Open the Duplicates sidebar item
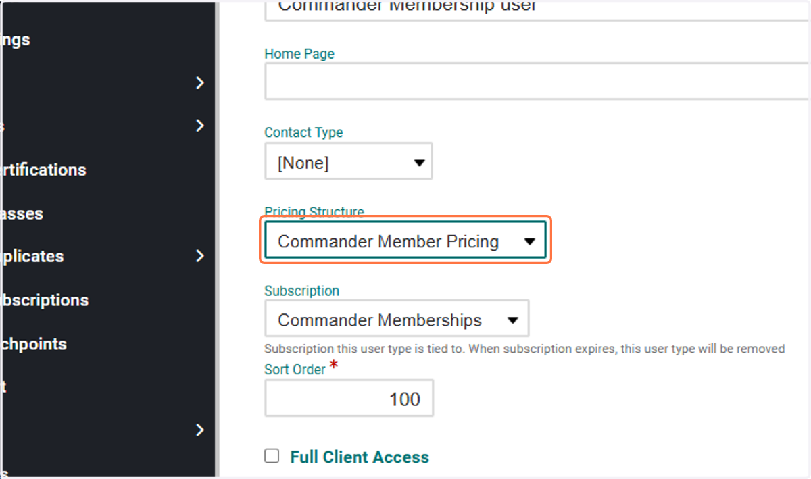Image resolution: width=811 pixels, height=479 pixels. point(32,257)
